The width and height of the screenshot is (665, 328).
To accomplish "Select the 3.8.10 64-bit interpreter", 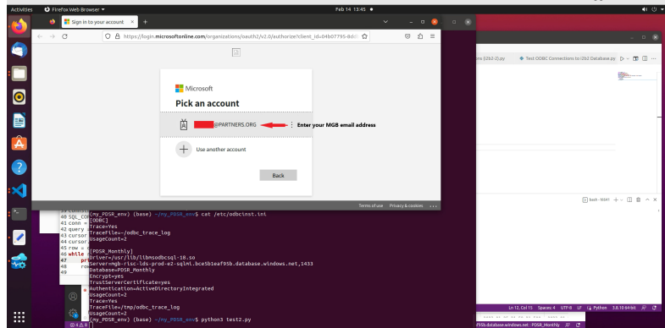I will pos(623,308).
